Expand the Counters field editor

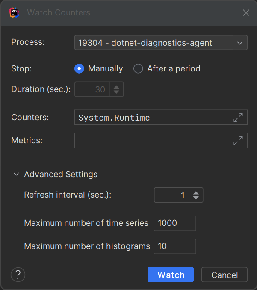point(238,118)
